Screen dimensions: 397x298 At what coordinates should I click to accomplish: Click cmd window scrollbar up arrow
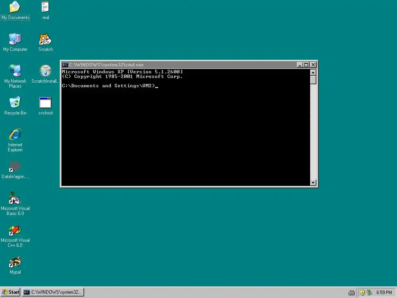pos(313,73)
